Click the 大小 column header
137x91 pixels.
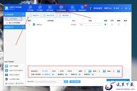(x=74, y=21)
